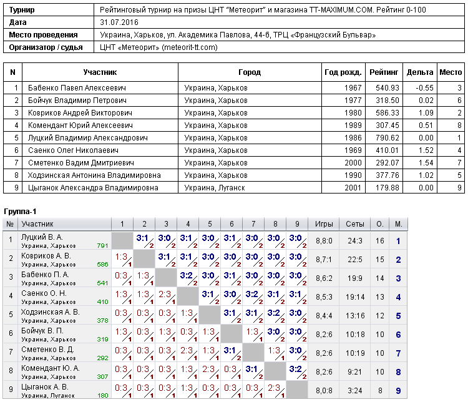
Task: Click the Дельта column header
Action: click(420, 72)
